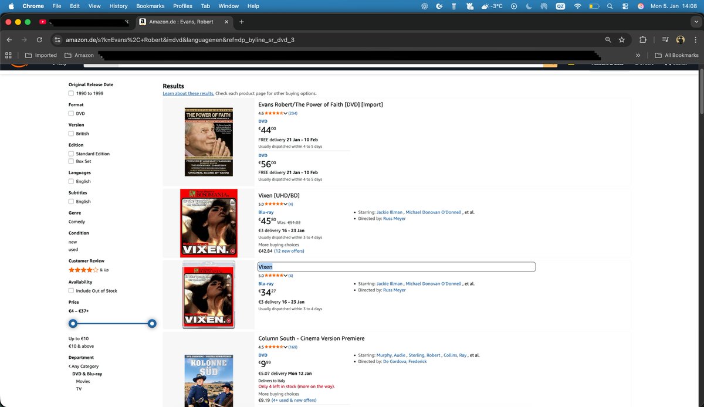This screenshot has width=704, height=407.
Task: Open the '12 new offers' link
Action: point(290,251)
